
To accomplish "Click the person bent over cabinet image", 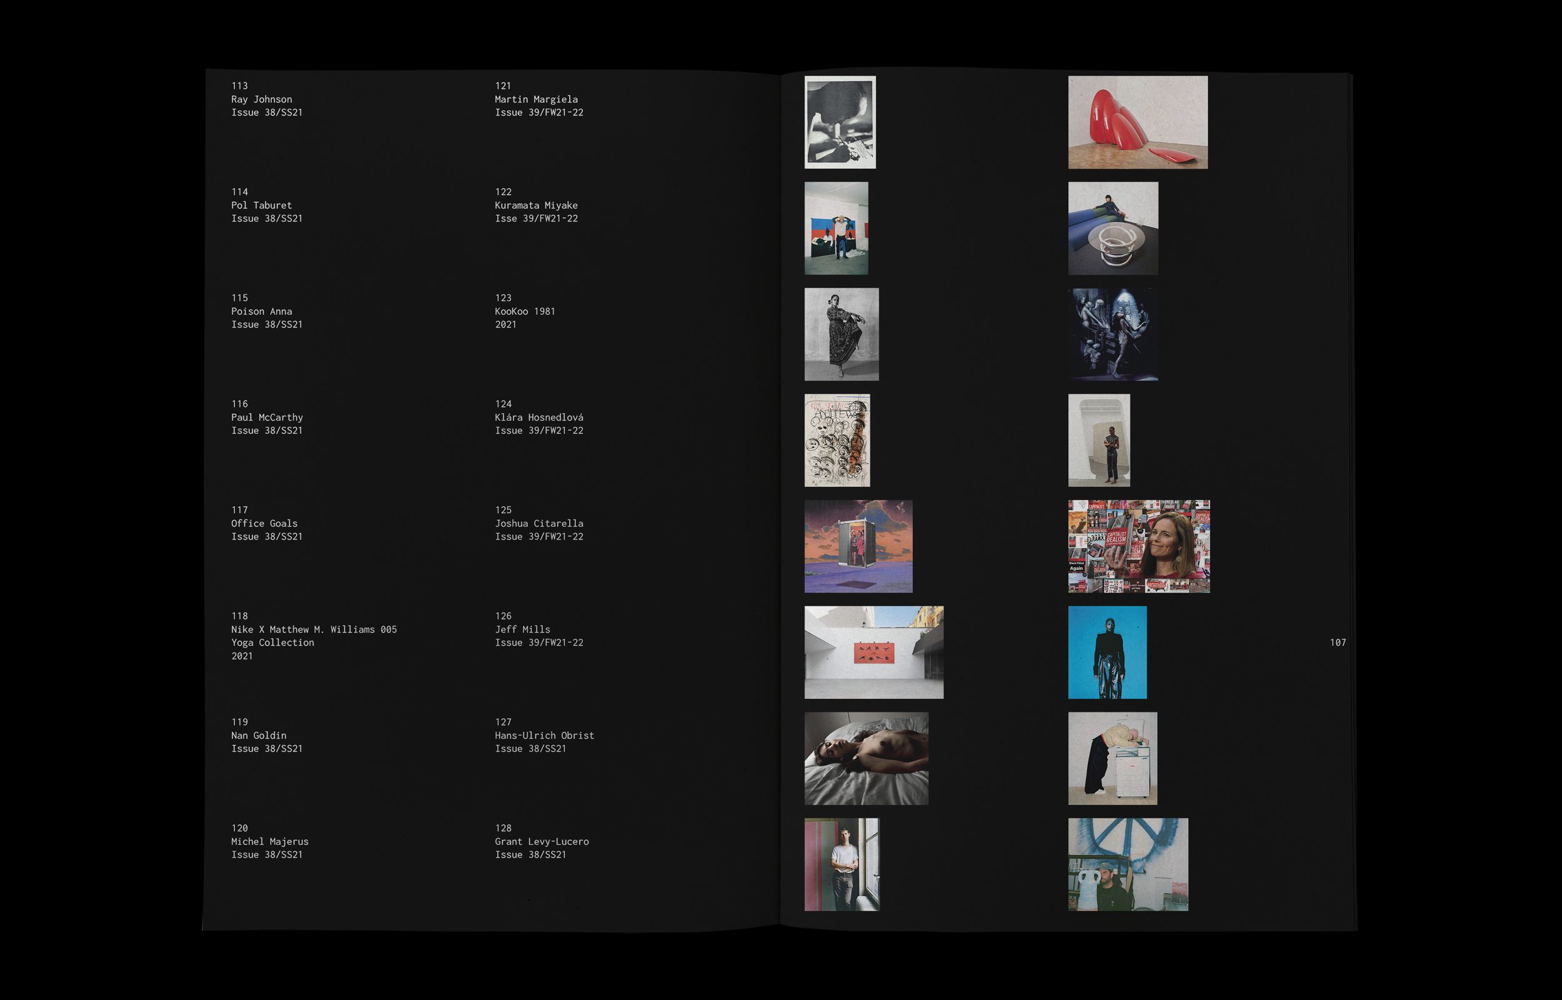I will (x=1112, y=757).
